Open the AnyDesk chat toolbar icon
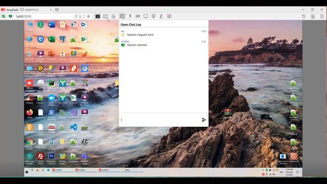 click(x=122, y=16)
